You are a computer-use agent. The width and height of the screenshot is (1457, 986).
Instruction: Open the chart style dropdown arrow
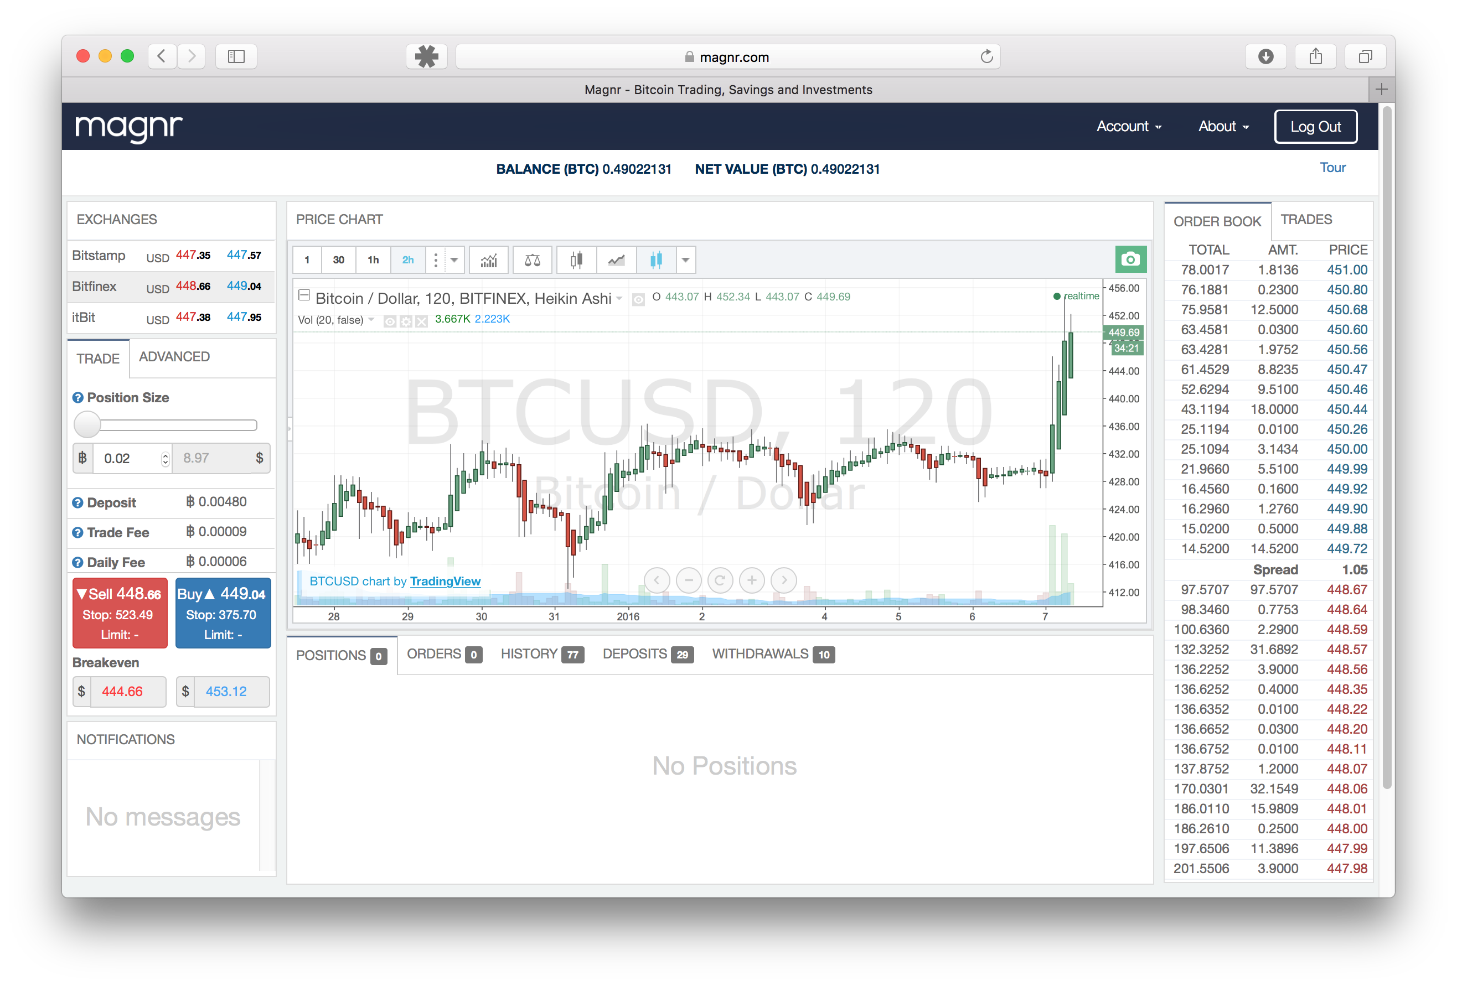coord(685,260)
